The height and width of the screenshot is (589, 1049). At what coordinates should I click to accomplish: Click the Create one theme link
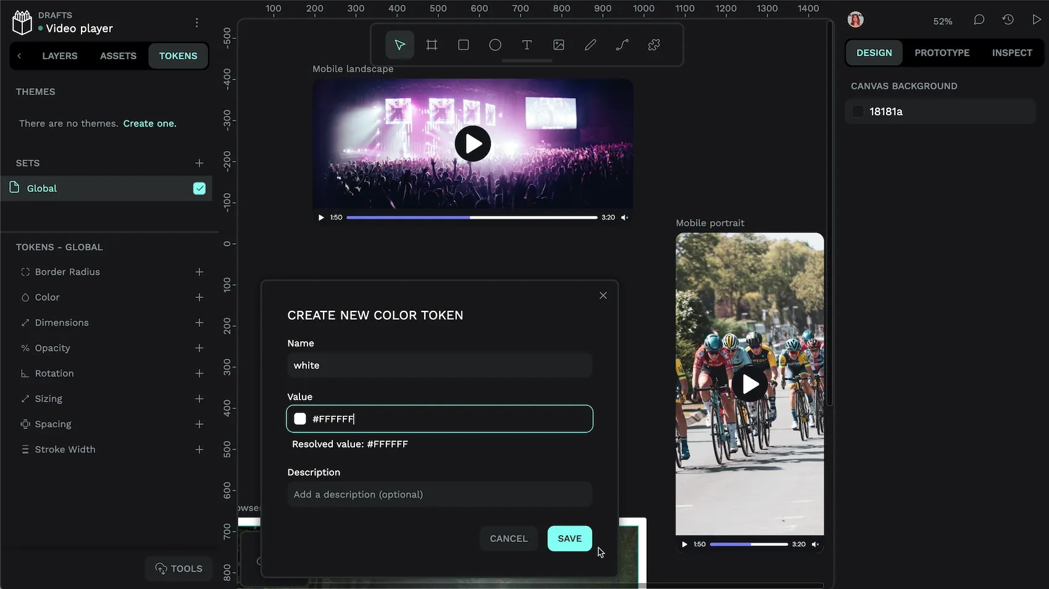pyautogui.click(x=149, y=123)
